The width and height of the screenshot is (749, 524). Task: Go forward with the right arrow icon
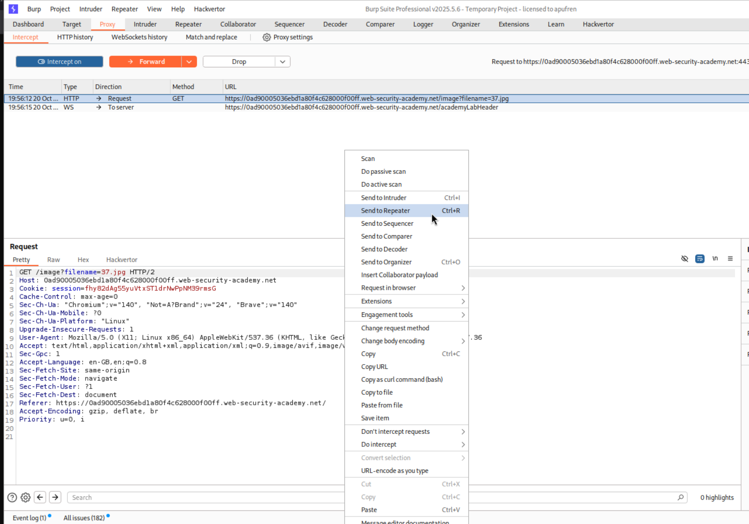(55, 497)
